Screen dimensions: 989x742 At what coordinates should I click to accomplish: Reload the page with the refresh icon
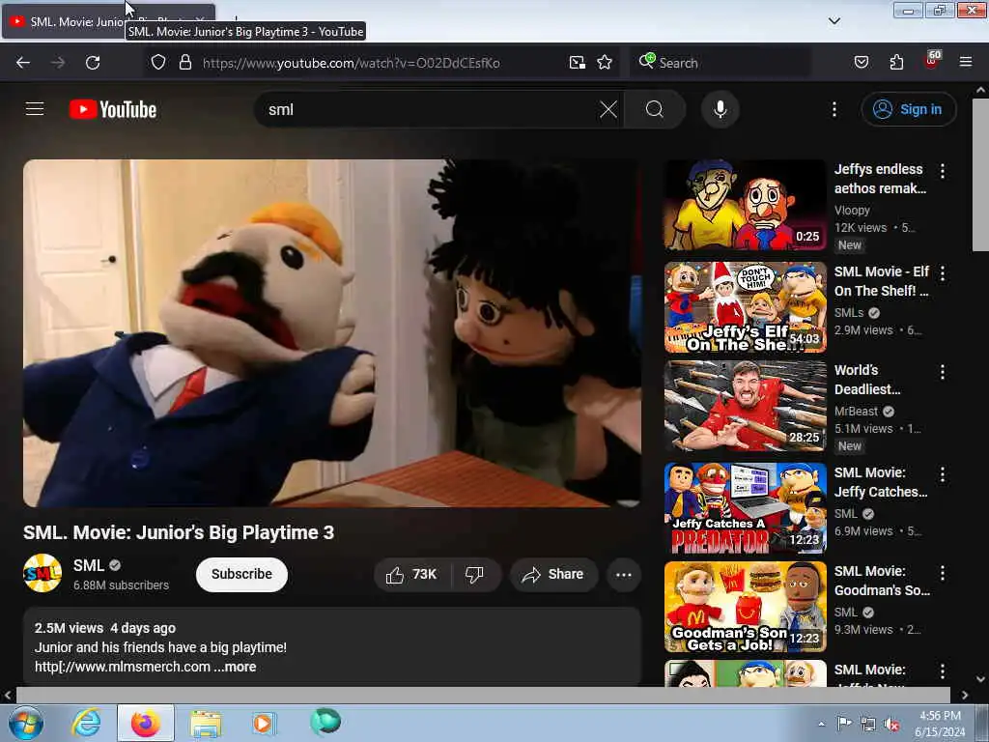93,63
